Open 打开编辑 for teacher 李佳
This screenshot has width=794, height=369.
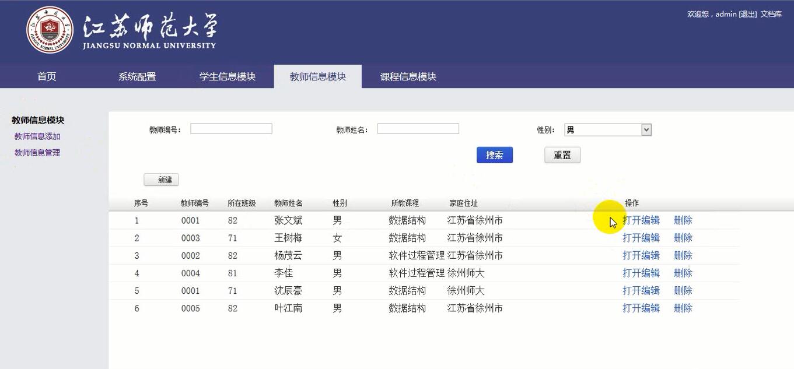coord(641,273)
